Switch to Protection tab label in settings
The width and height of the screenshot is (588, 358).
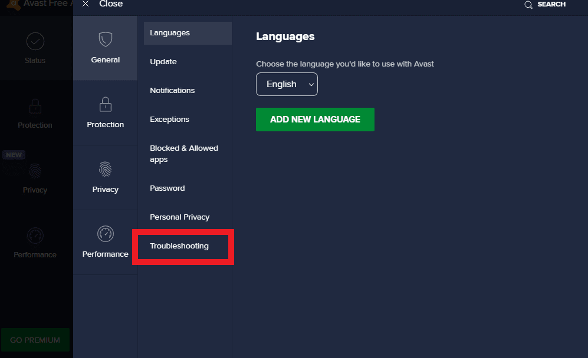pyautogui.click(x=106, y=125)
